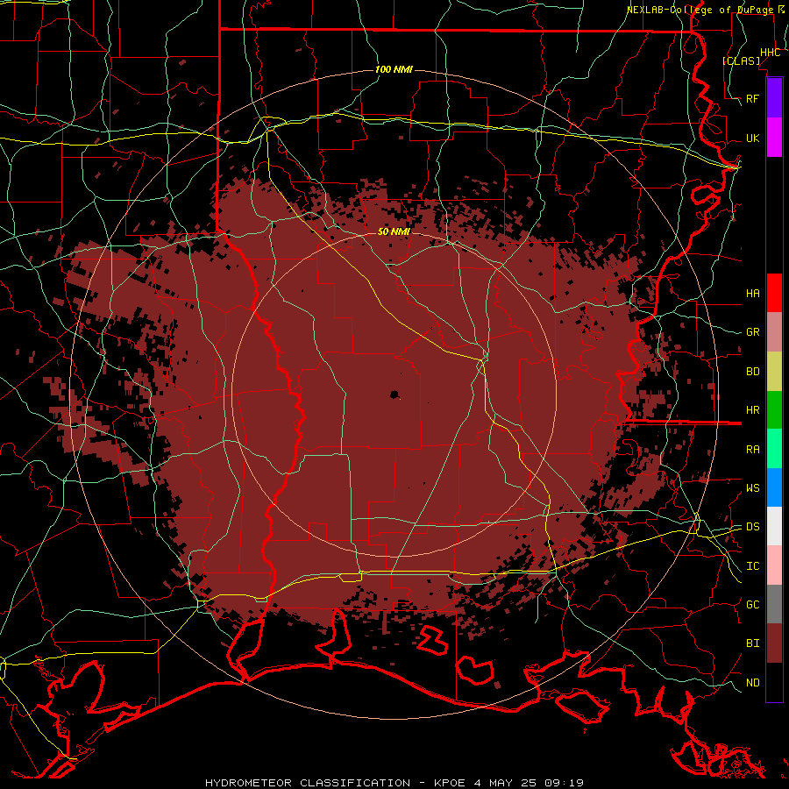Click the DS white legend swatch

(x=774, y=526)
